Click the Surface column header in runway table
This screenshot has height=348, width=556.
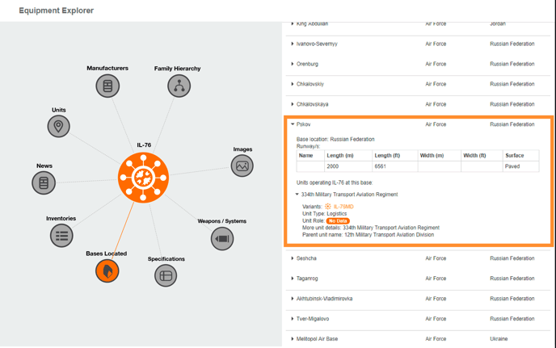point(515,155)
